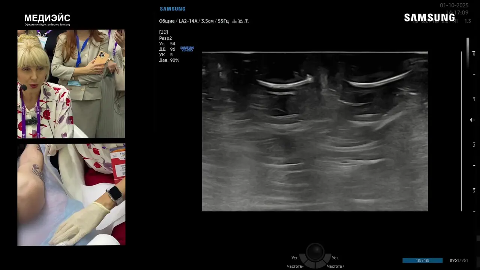
Task: Click the blue Samsung logo above the header
Action: [172, 9]
